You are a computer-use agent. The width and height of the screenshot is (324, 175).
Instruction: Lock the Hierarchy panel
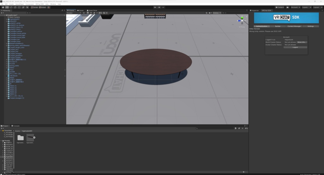[x=62, y=10]
